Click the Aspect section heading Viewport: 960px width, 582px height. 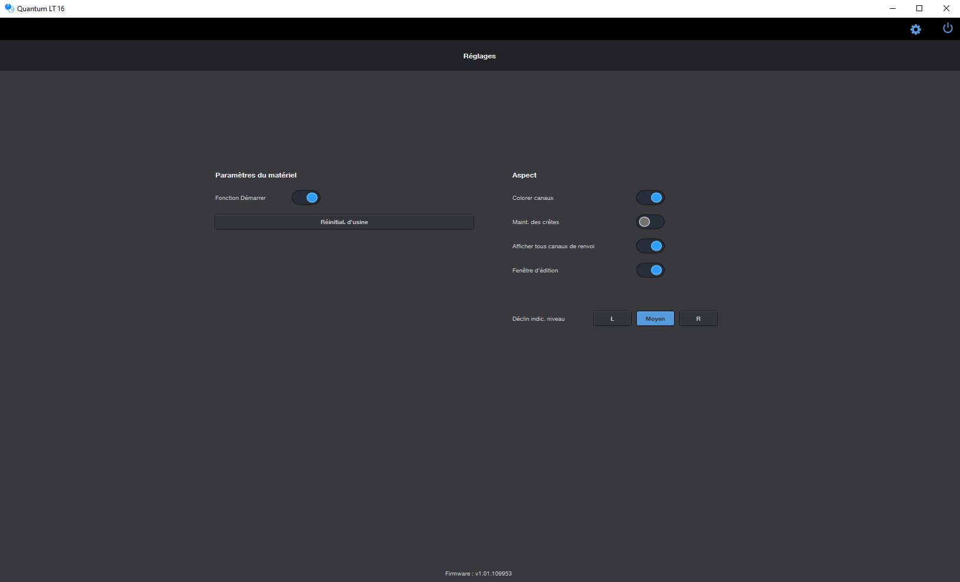524,175
